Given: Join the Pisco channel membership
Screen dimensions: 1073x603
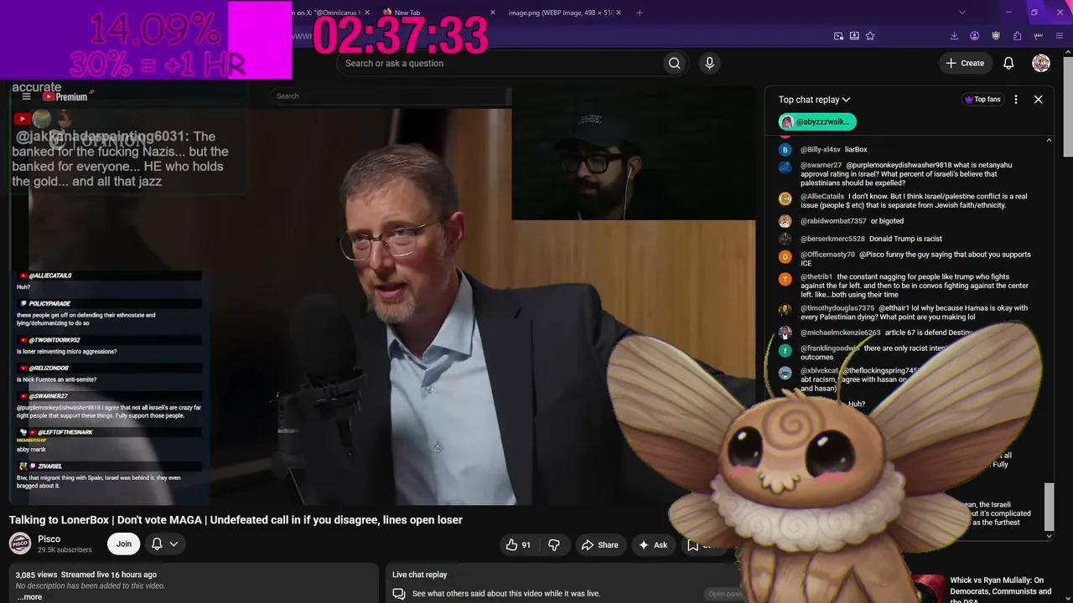Looking at the screenshot, I should click(123, 544).
